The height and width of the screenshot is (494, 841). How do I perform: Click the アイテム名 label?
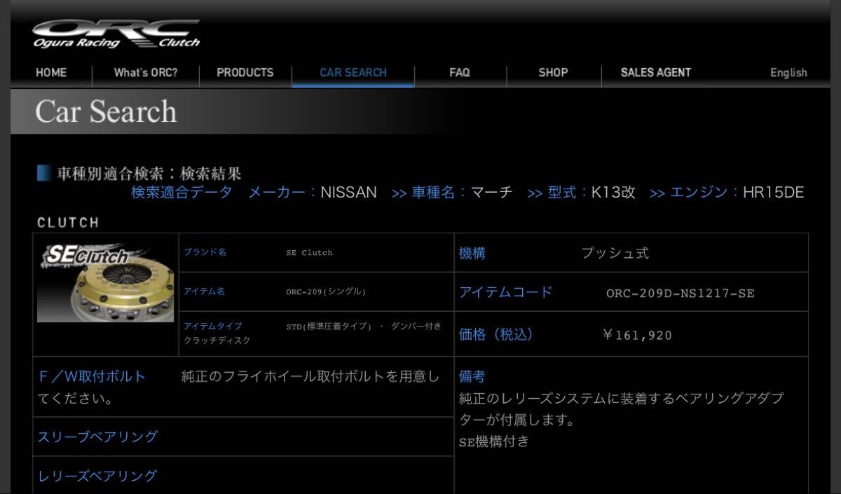[205, 291]
